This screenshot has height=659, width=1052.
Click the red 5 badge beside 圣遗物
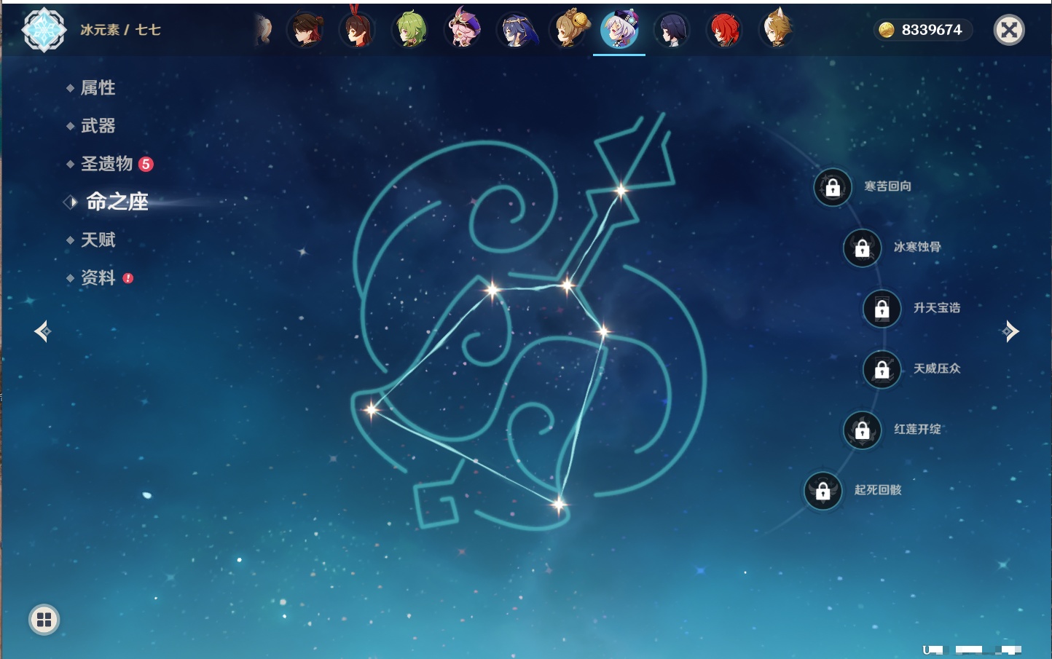pos(146,164)
